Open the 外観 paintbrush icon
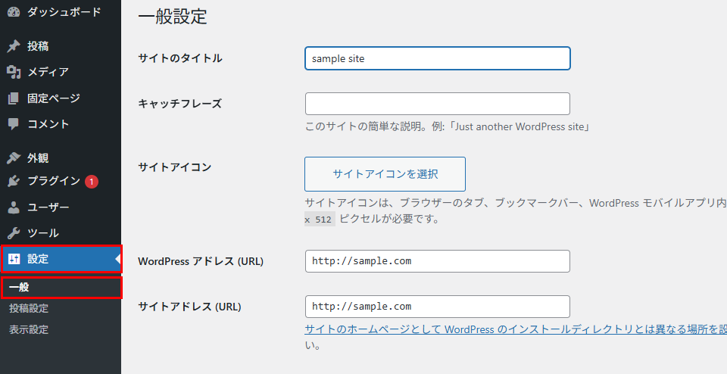Screen dimensions: 727x374 point(14,158)
